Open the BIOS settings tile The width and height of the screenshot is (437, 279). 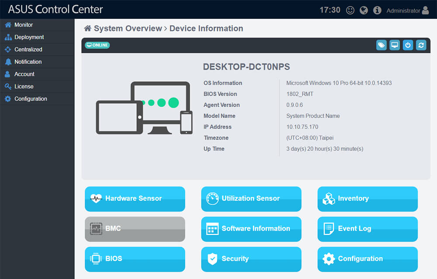click(x=135, y=259)
